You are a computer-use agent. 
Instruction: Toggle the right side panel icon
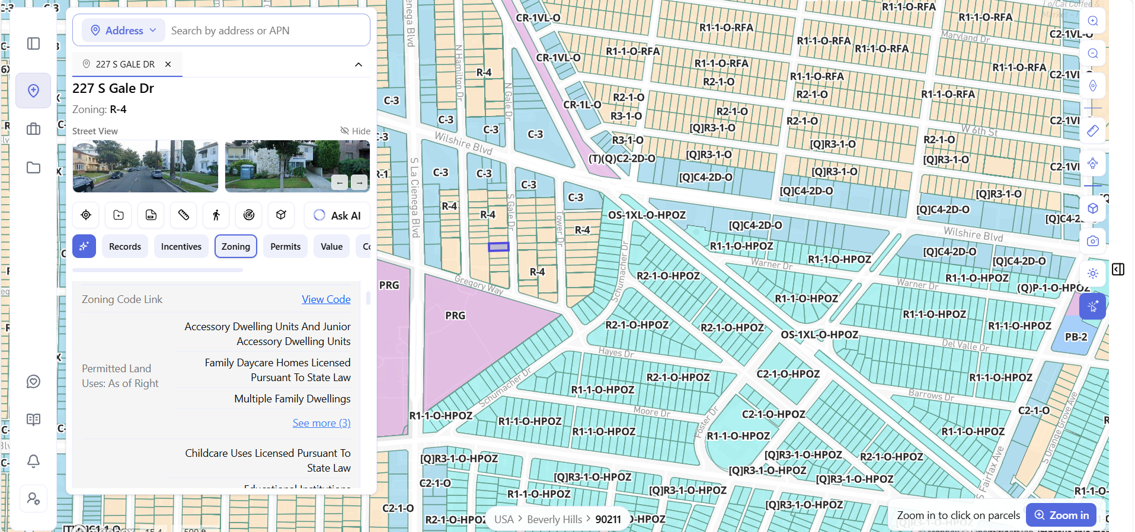1118,270
